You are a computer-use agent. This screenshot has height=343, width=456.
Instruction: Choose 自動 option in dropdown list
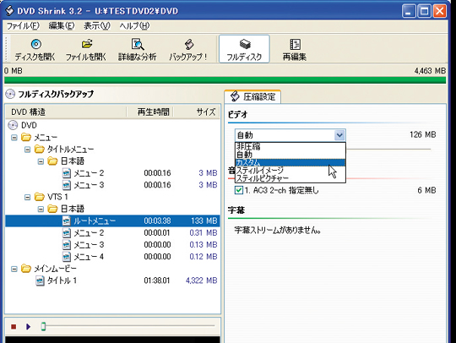coord(290,155)
